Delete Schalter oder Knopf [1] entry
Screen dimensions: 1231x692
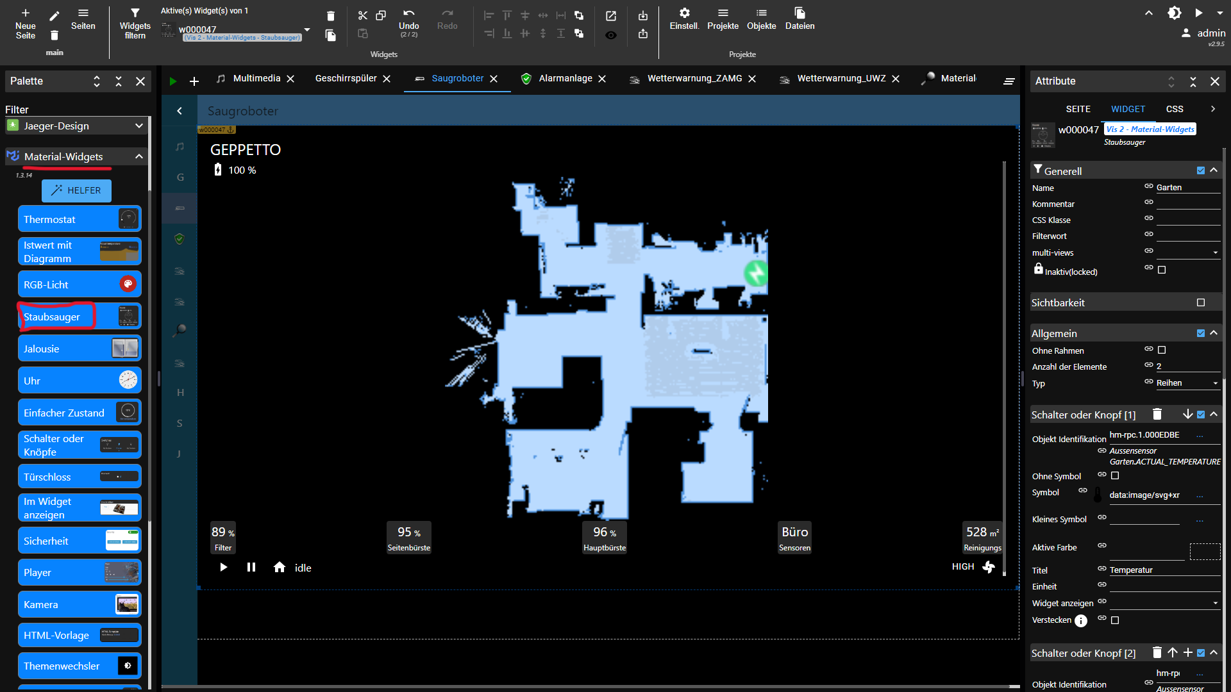1157,414
